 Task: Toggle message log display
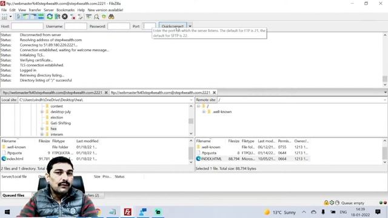click(19, 16)
